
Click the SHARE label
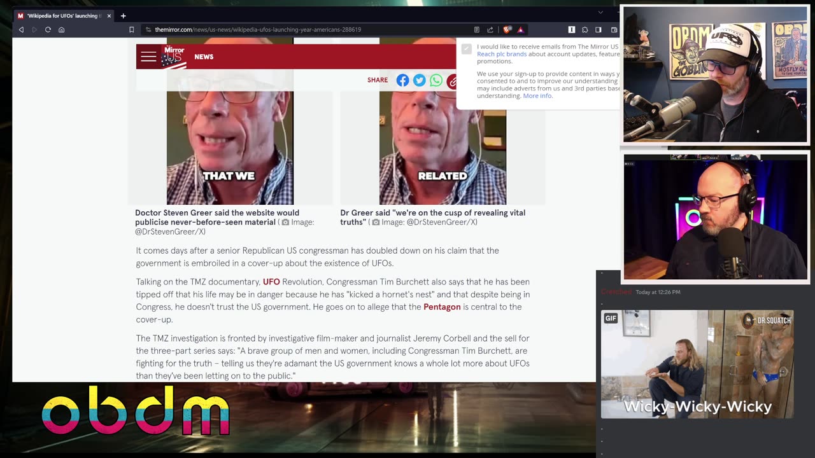(378, 80)
